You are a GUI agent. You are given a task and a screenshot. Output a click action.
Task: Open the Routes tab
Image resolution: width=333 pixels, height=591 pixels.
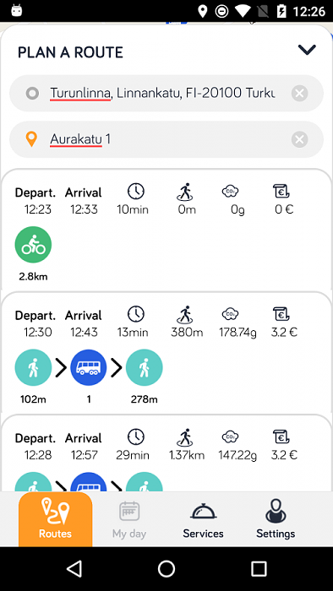pos(56,519)
